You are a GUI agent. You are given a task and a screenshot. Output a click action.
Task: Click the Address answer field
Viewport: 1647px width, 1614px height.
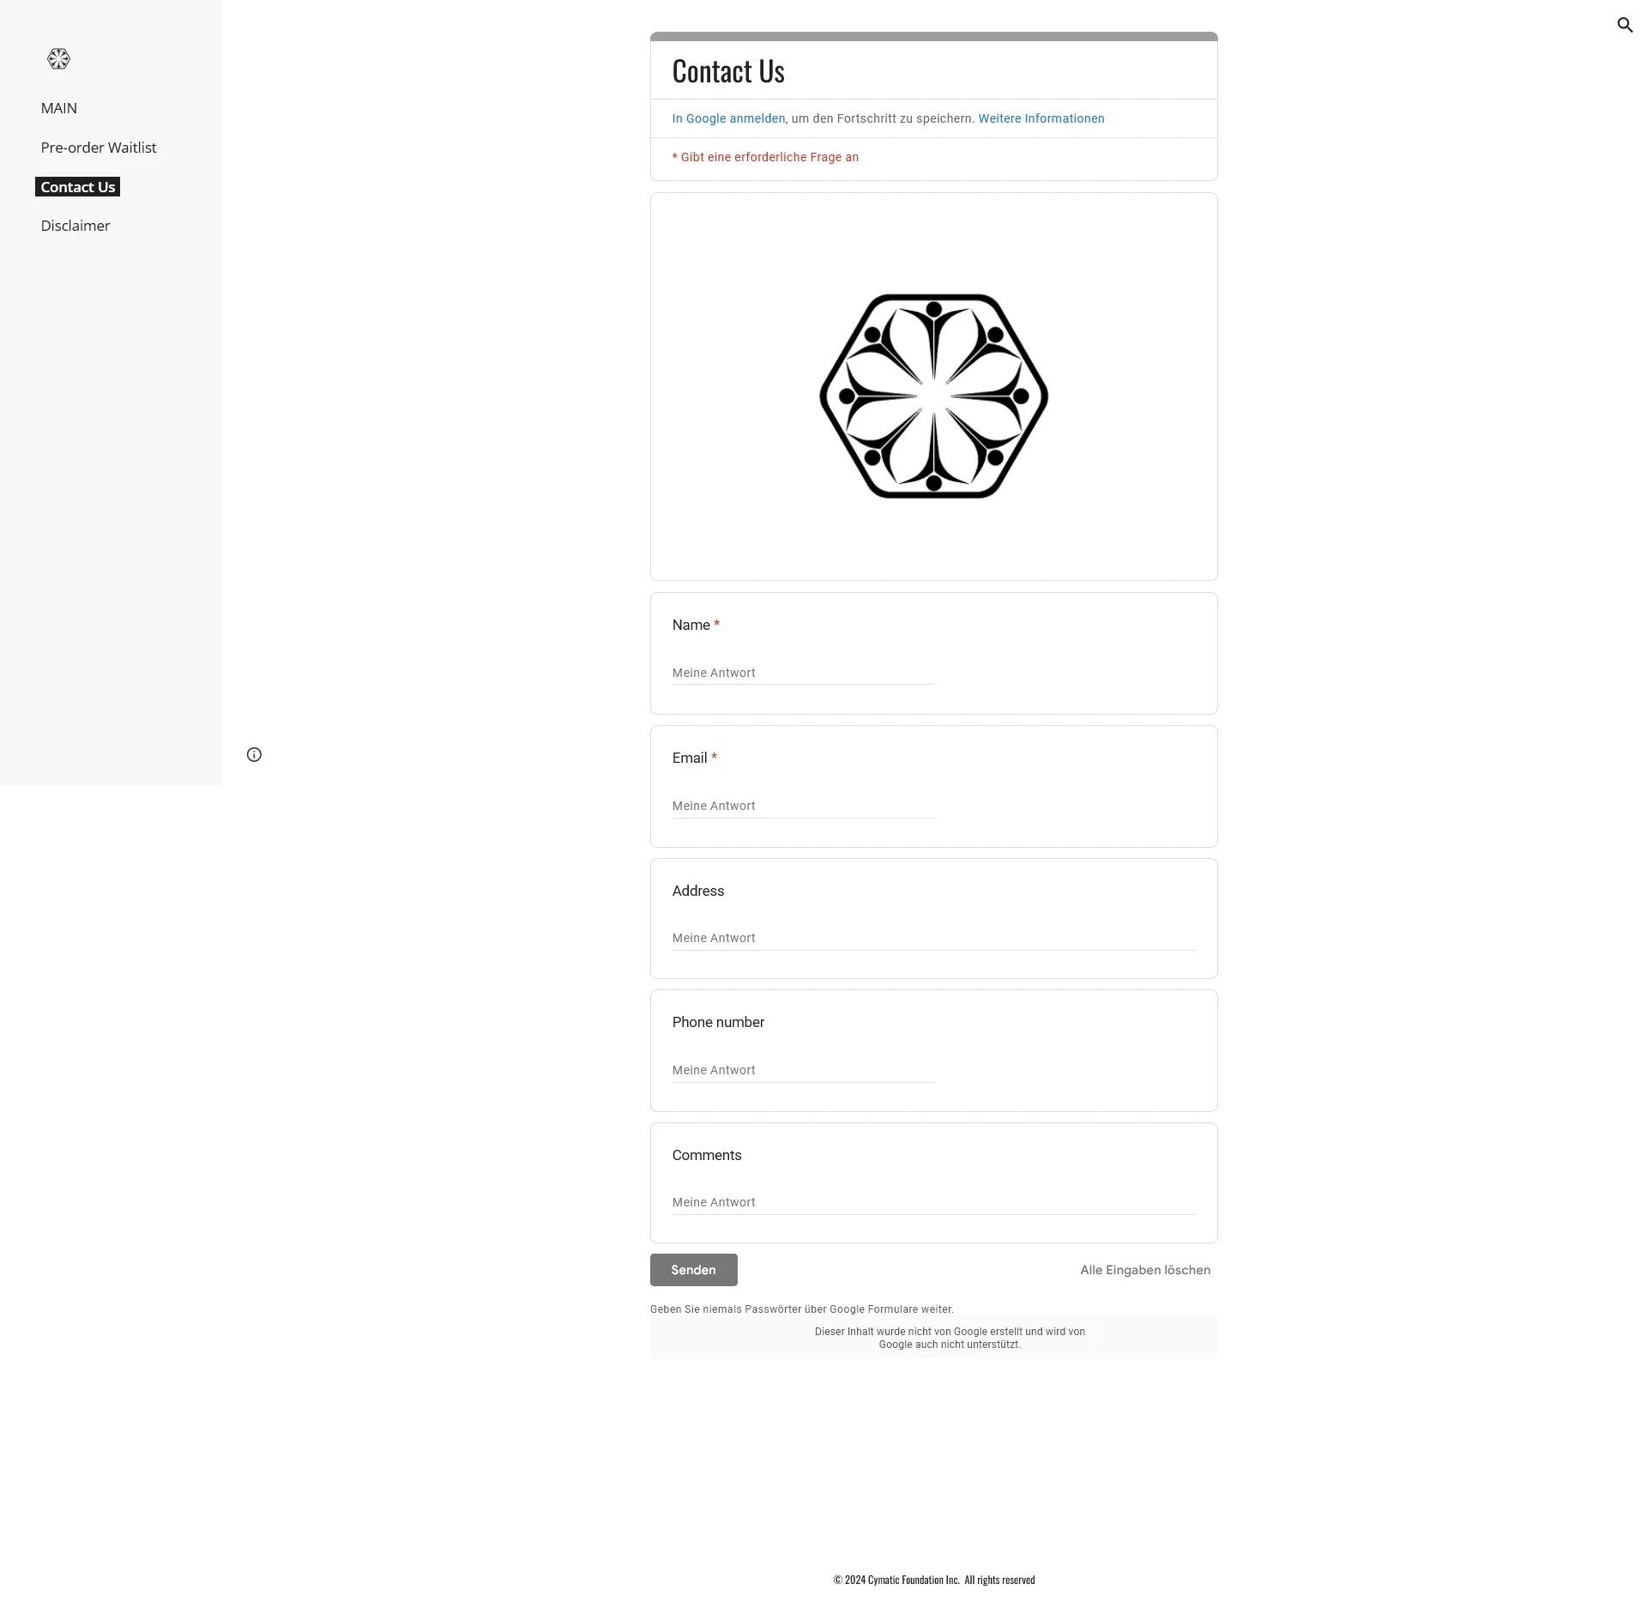point(933,938)
